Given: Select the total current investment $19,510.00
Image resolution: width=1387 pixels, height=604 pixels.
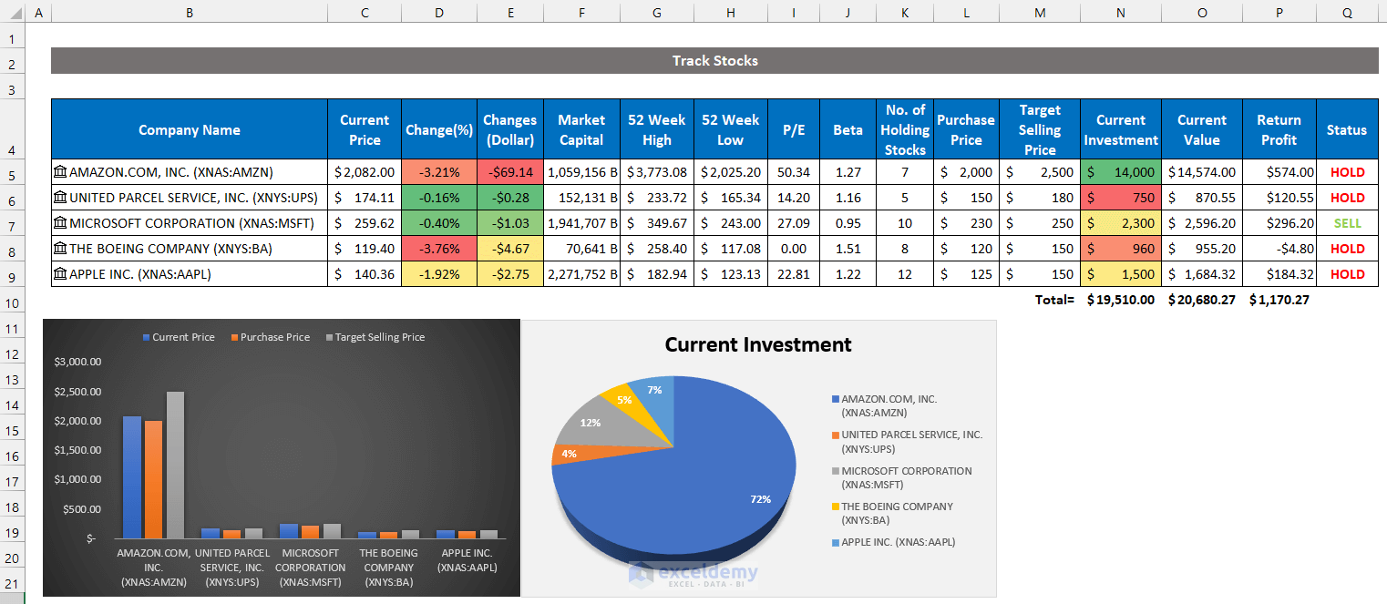Looking at the screenshot, I should (1121, 300).
